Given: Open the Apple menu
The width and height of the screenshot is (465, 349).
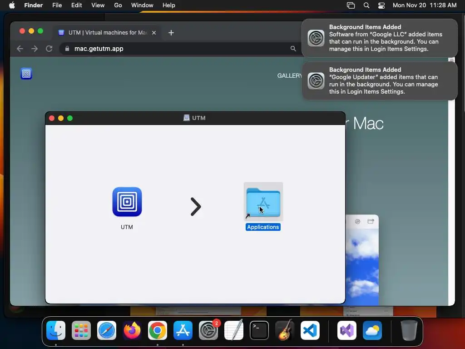Looking at the screenshot, I should point(12,5).
